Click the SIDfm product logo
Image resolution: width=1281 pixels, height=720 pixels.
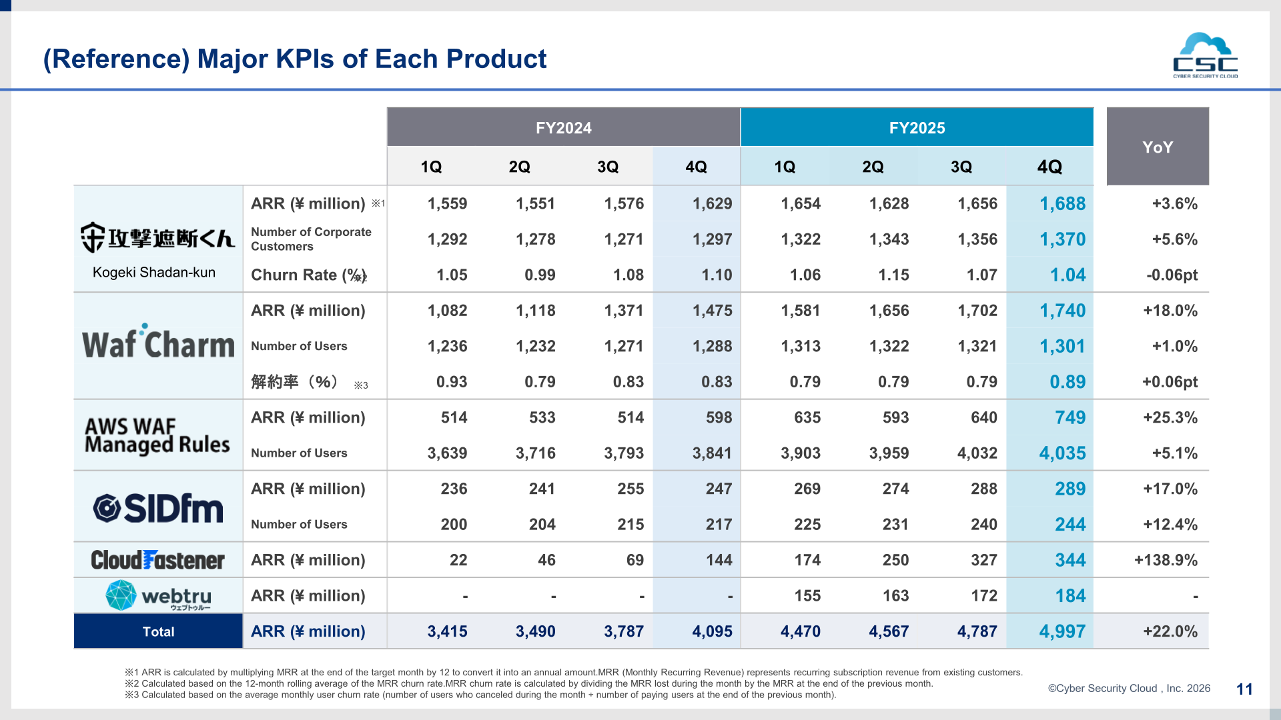(158, 508)
